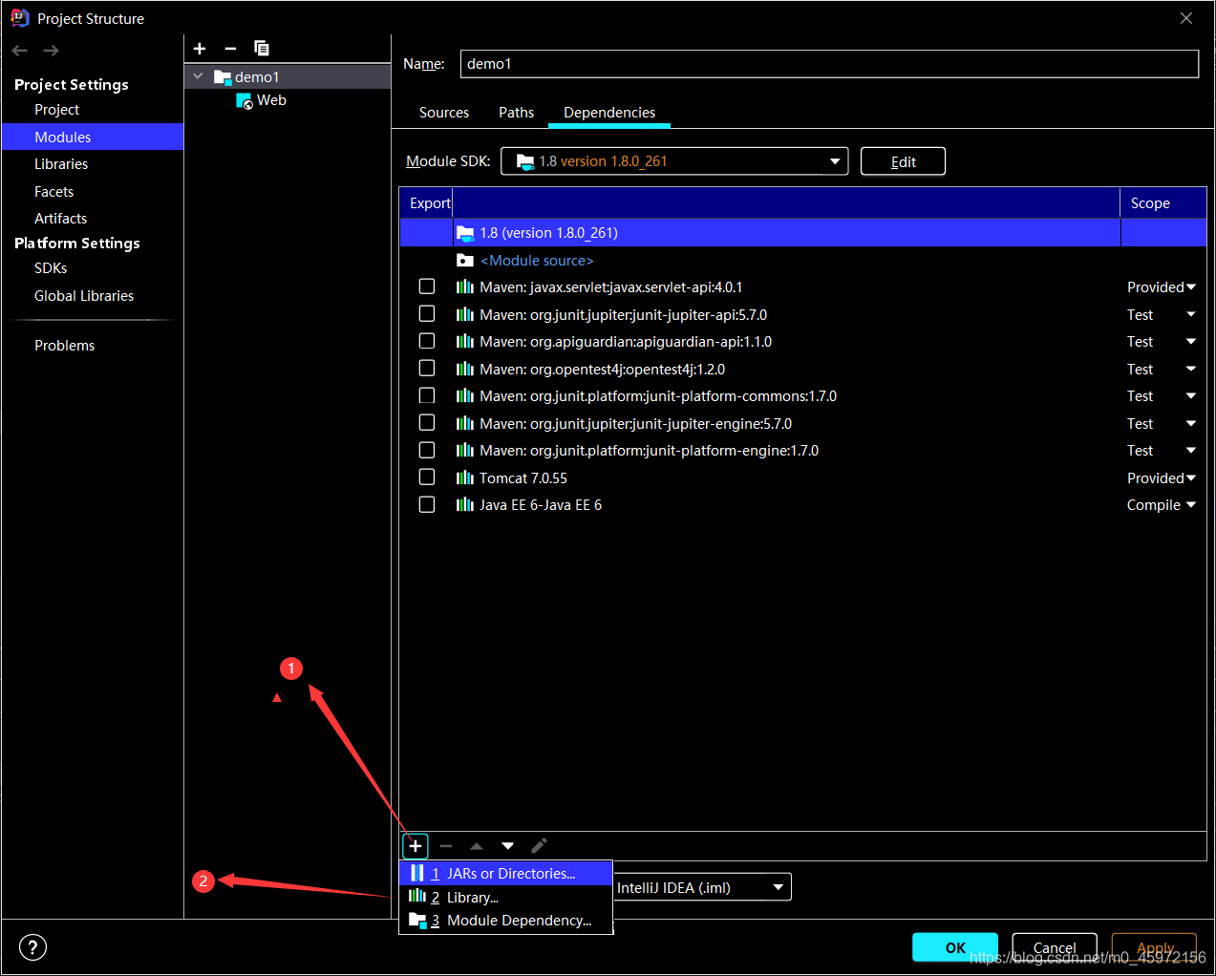
Task: Click the Java EE 6 library icon
Action: pos(465,505)
